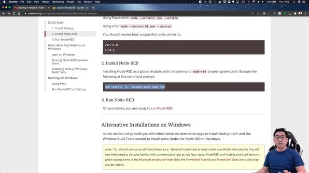Reload the Node-RED page

[x=14, y=13]
